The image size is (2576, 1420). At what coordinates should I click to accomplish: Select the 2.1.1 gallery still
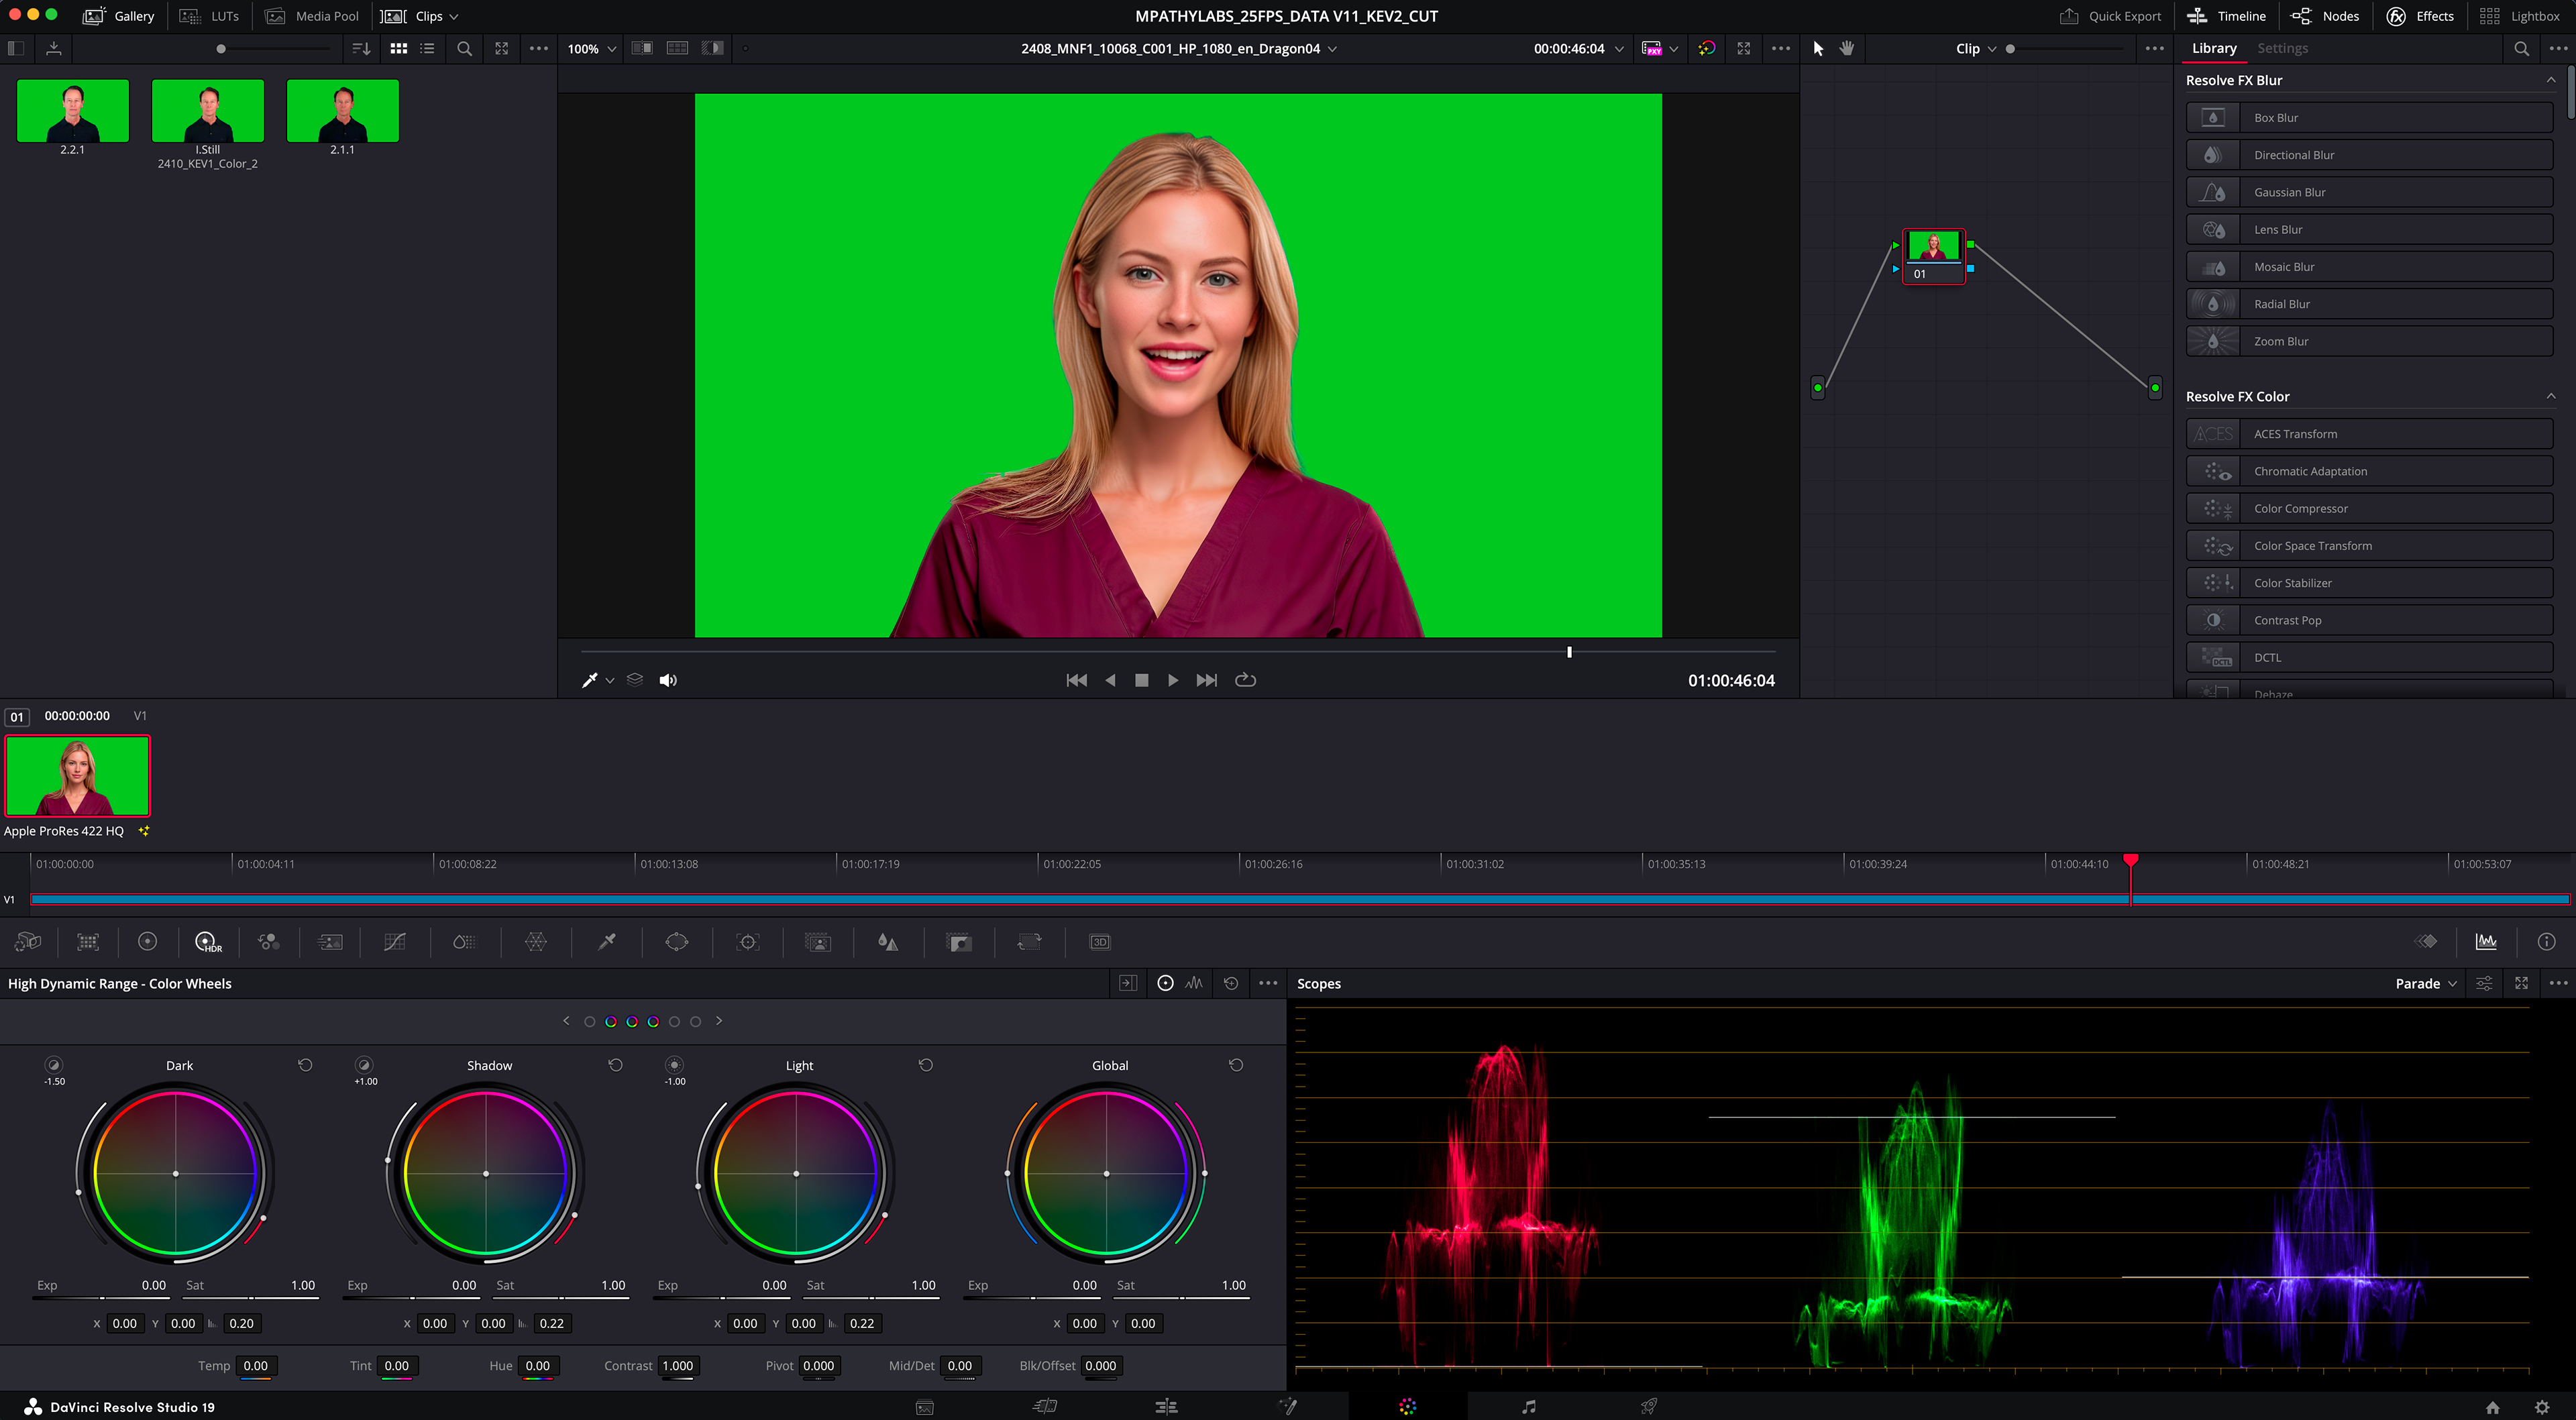coord(342,111)
